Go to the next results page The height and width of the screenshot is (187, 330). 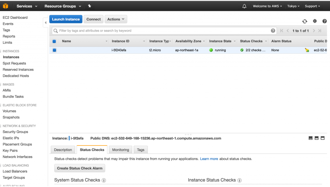(314, 31)
